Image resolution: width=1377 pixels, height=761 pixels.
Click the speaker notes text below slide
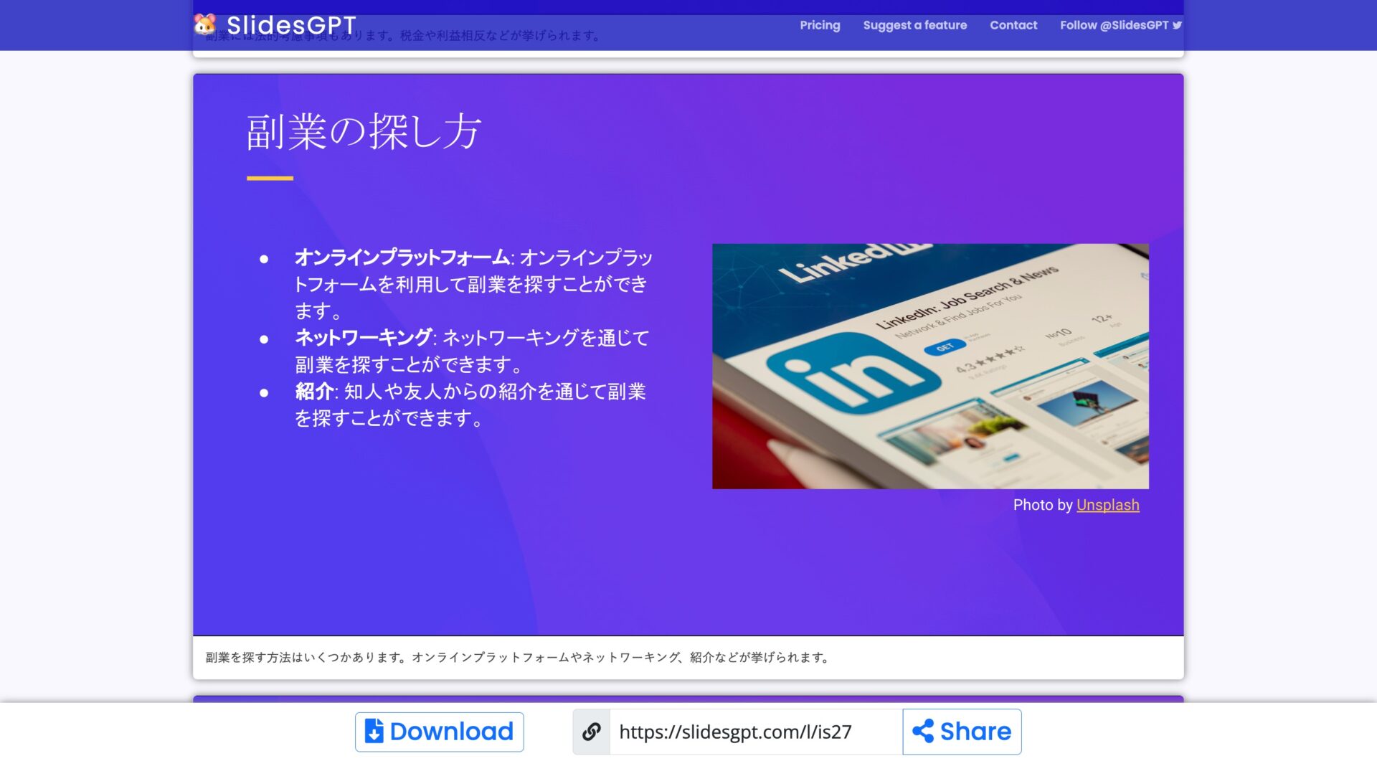click(516, 657)
